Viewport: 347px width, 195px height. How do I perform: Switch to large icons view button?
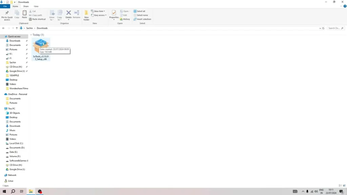[x=344, y=186]
